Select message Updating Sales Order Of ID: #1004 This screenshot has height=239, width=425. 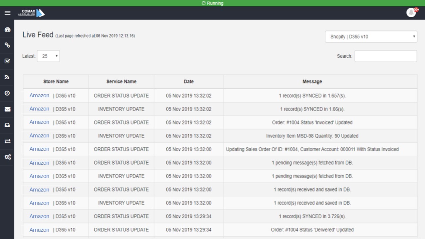[312, 149]
